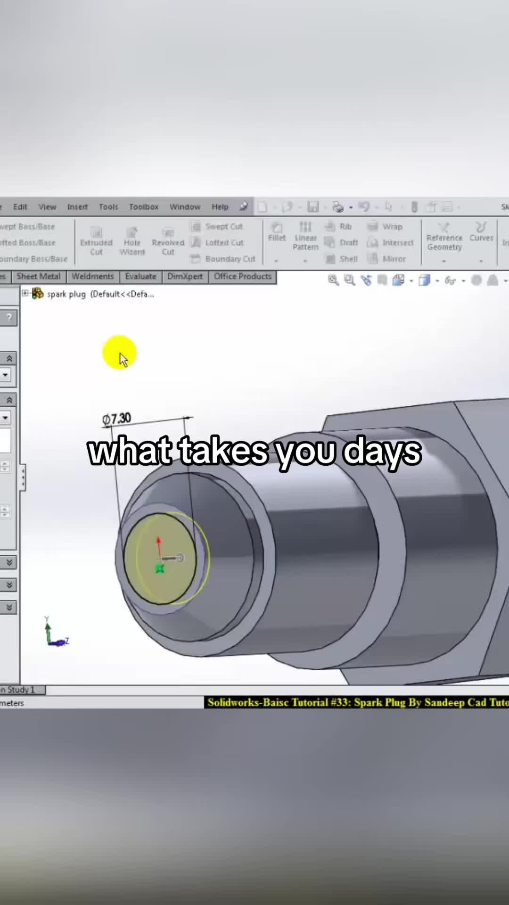The image size is (509, 905).
Task: Select the Rib feature
Action: (x=339, y=227)
